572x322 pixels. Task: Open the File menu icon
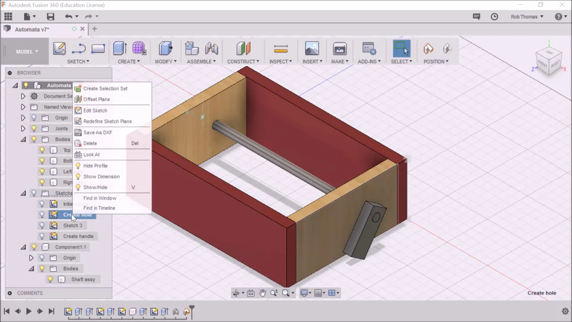tap(27, 17)
